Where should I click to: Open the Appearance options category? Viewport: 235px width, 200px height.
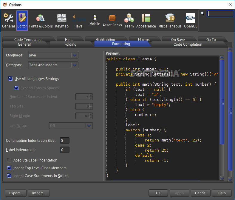146,21
